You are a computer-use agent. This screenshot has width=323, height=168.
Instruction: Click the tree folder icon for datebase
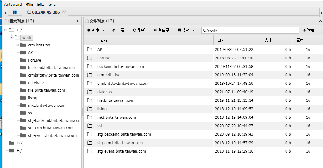coord(23,83)
